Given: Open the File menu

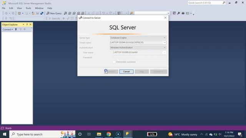Looking at the screenshot, I should [3, 8].
